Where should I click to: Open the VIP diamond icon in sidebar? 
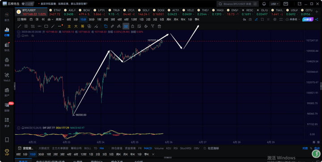pyautogui.click(x=7, y=153)
